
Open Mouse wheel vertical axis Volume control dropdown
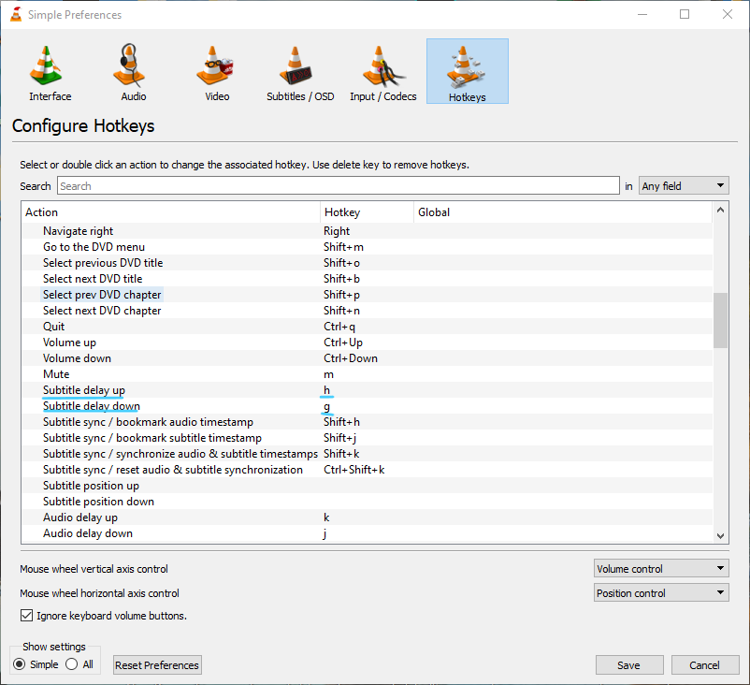click(x=661, y=568)
